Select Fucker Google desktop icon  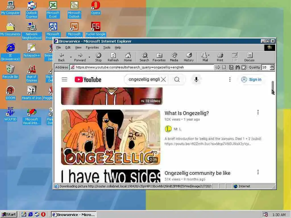[x=95, y=30]
